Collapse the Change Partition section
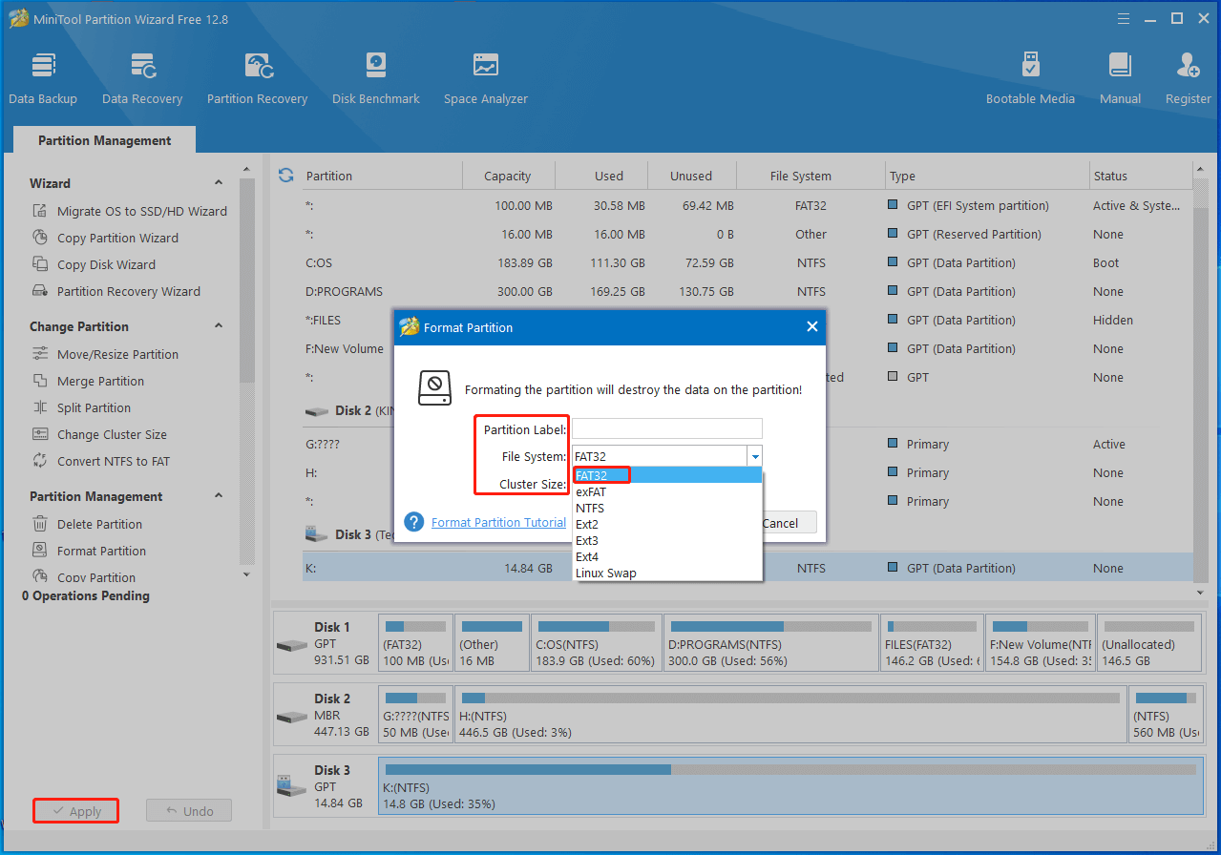The height and width of the screenshot is (855, 1221). pos(219,326)
